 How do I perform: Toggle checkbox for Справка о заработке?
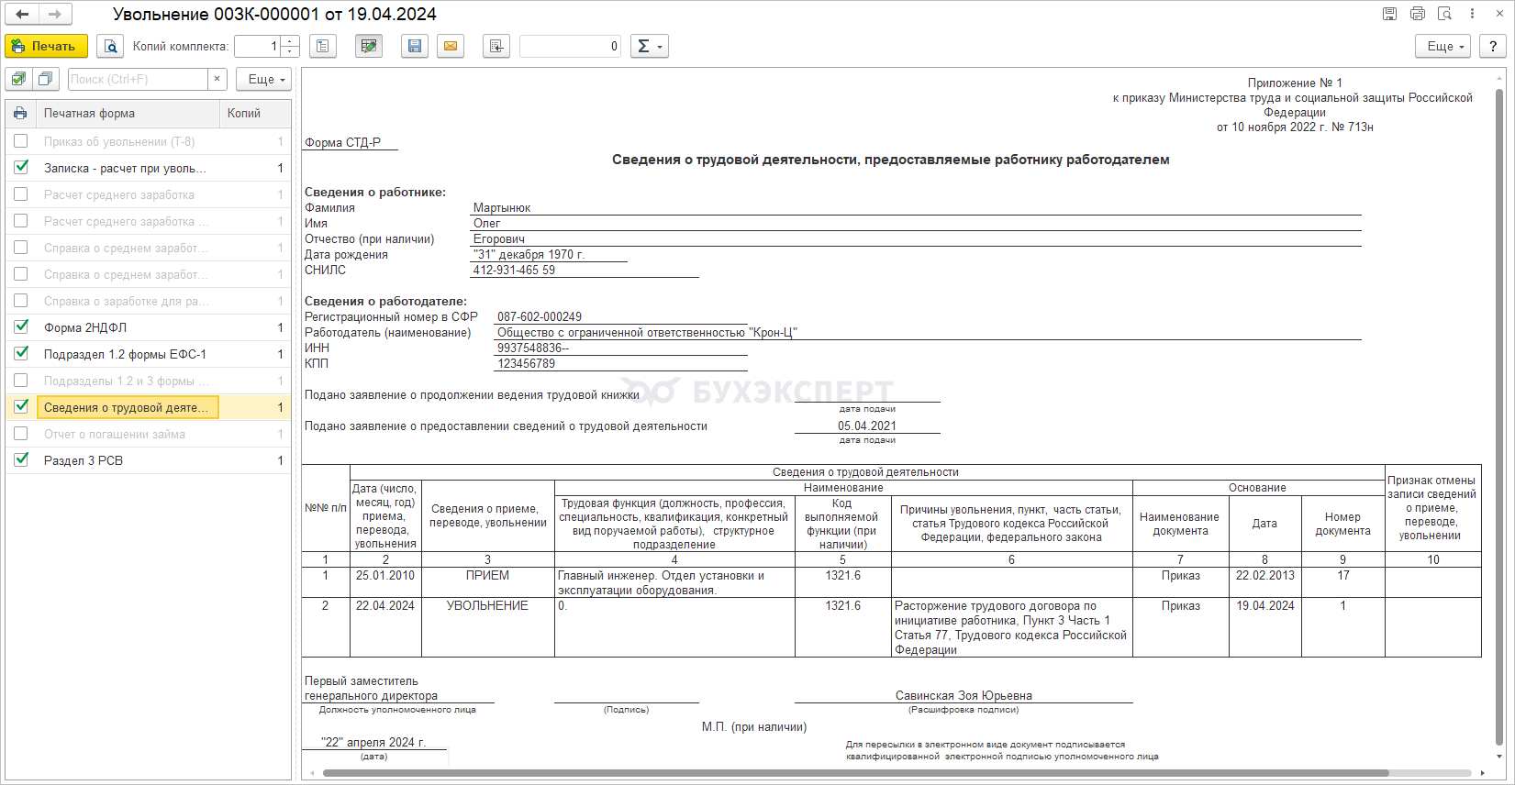[21, 301]
